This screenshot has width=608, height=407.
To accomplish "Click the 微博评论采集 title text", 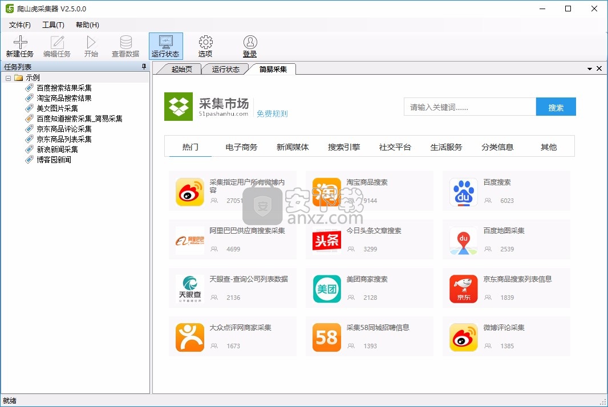I will point(504,328).
